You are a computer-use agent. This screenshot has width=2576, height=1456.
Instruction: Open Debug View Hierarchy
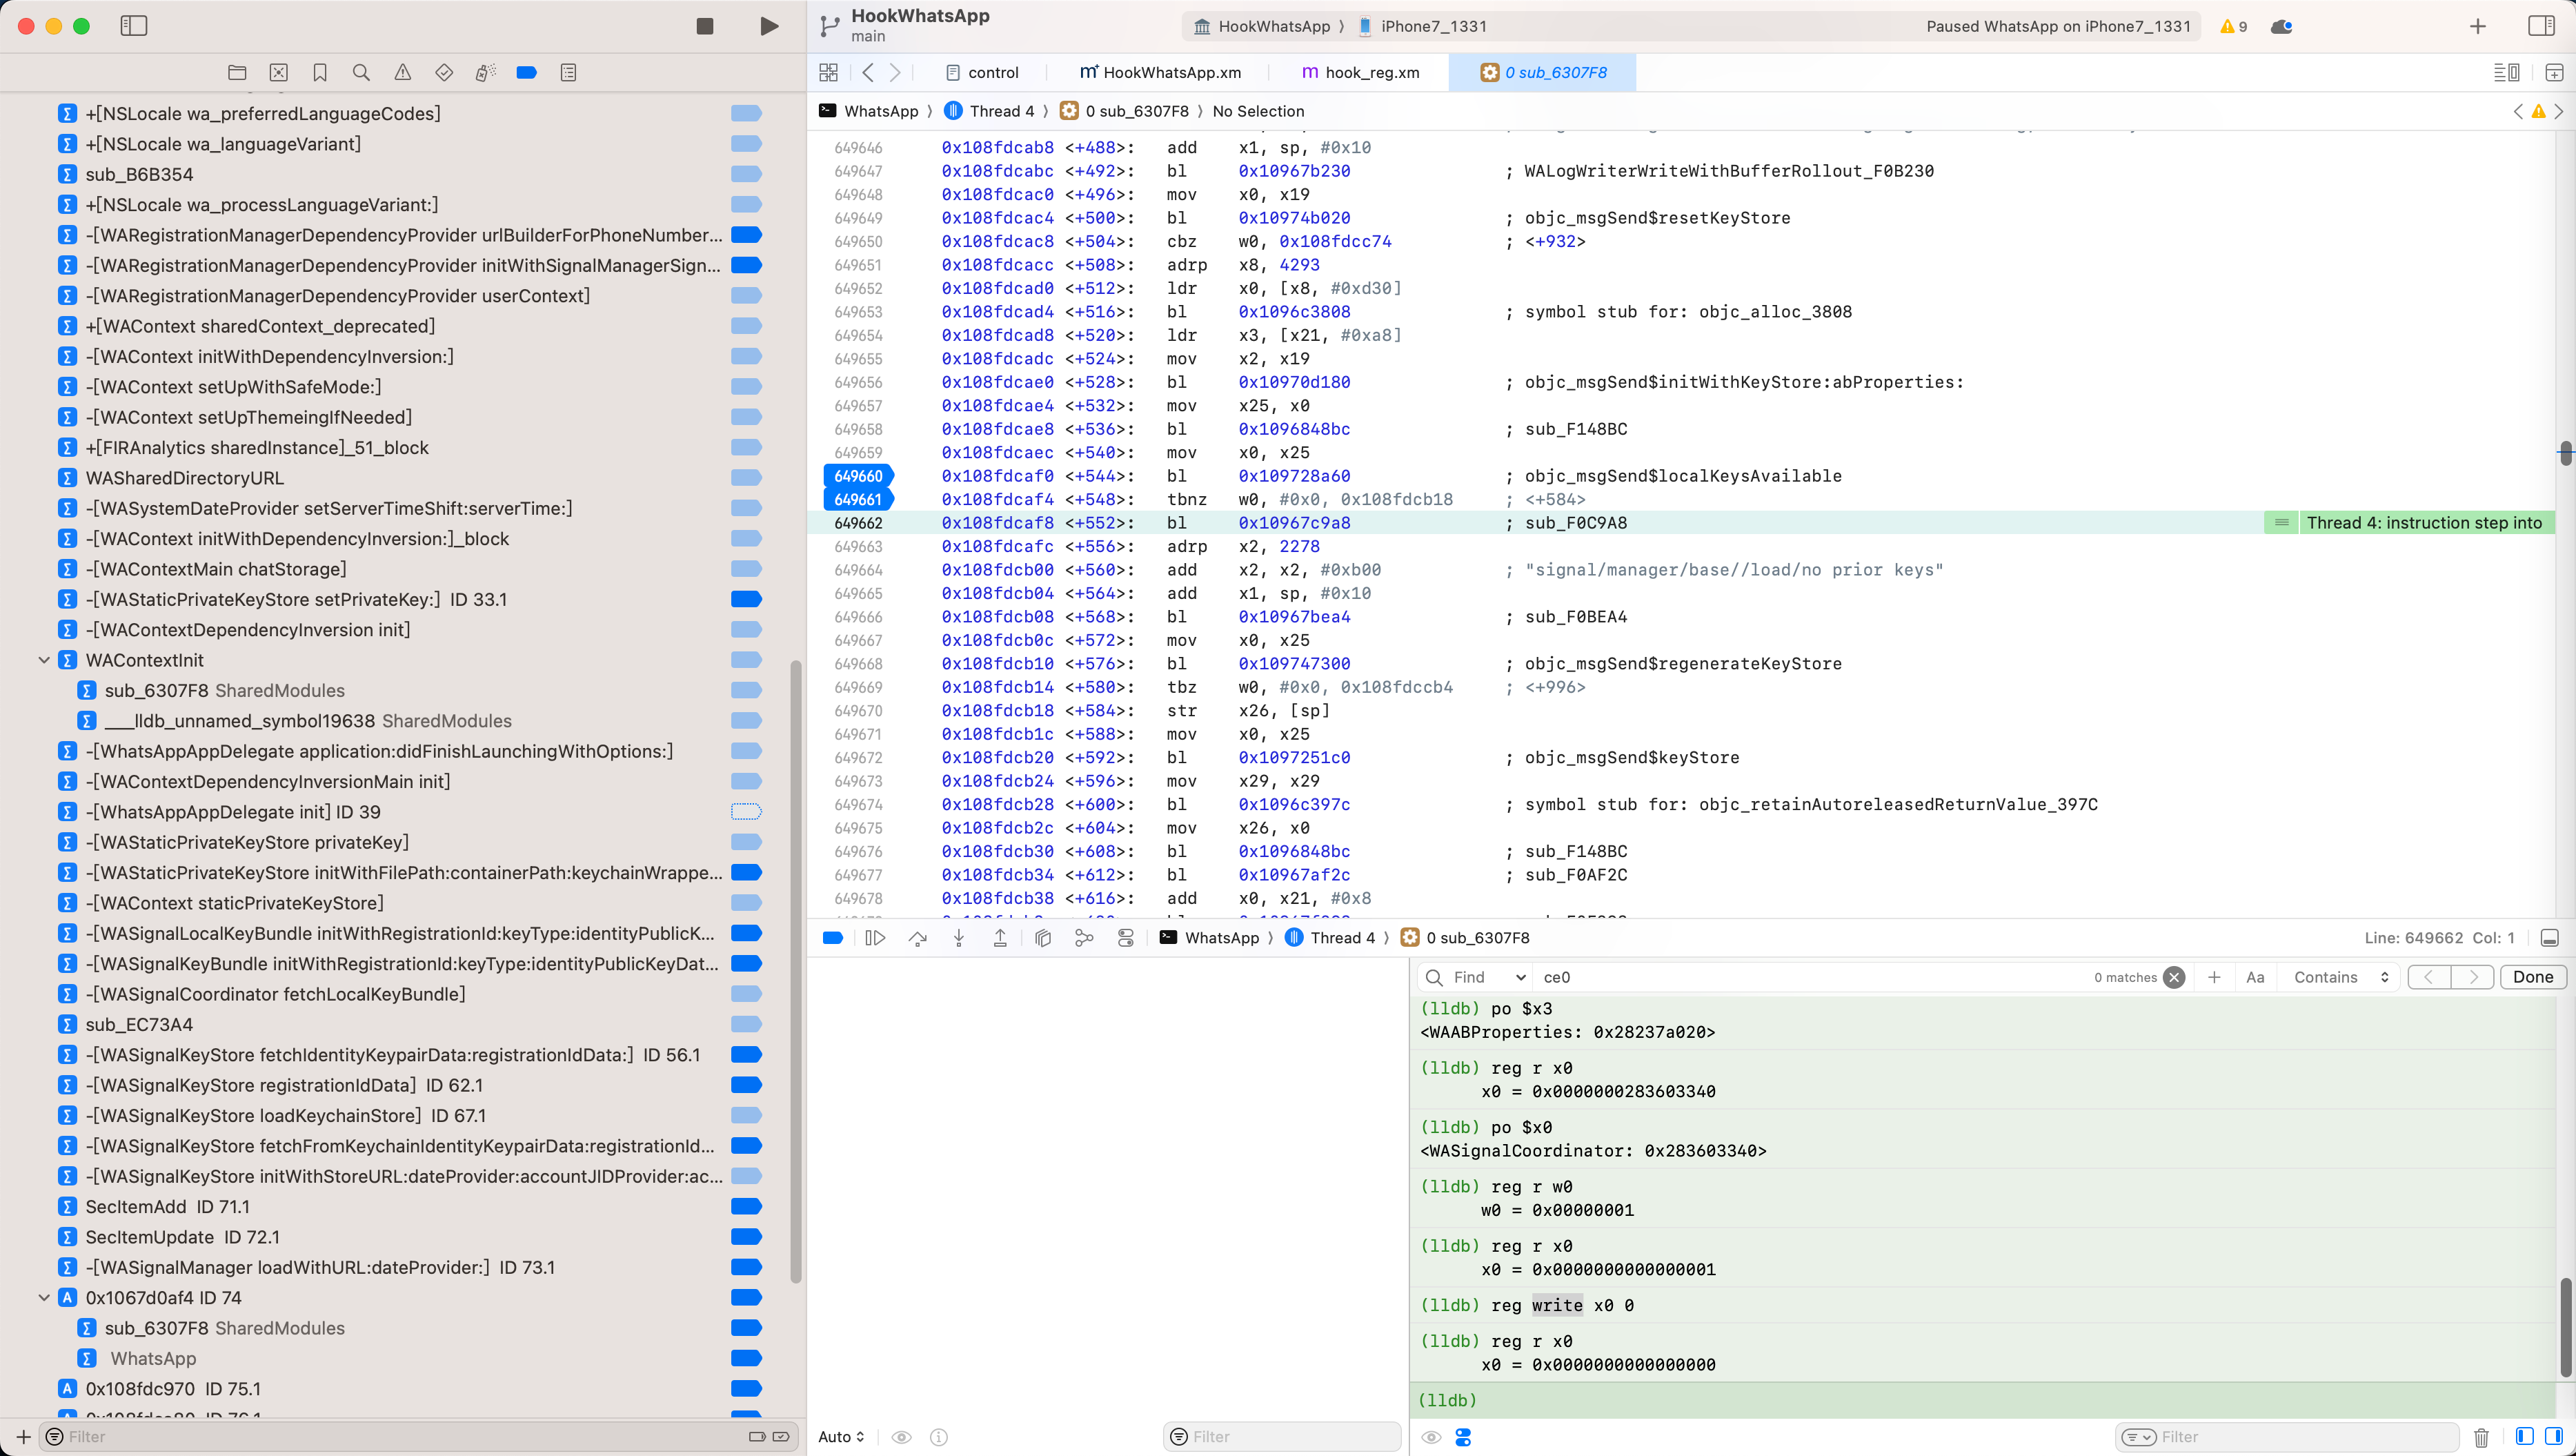tap(1042, 938)
